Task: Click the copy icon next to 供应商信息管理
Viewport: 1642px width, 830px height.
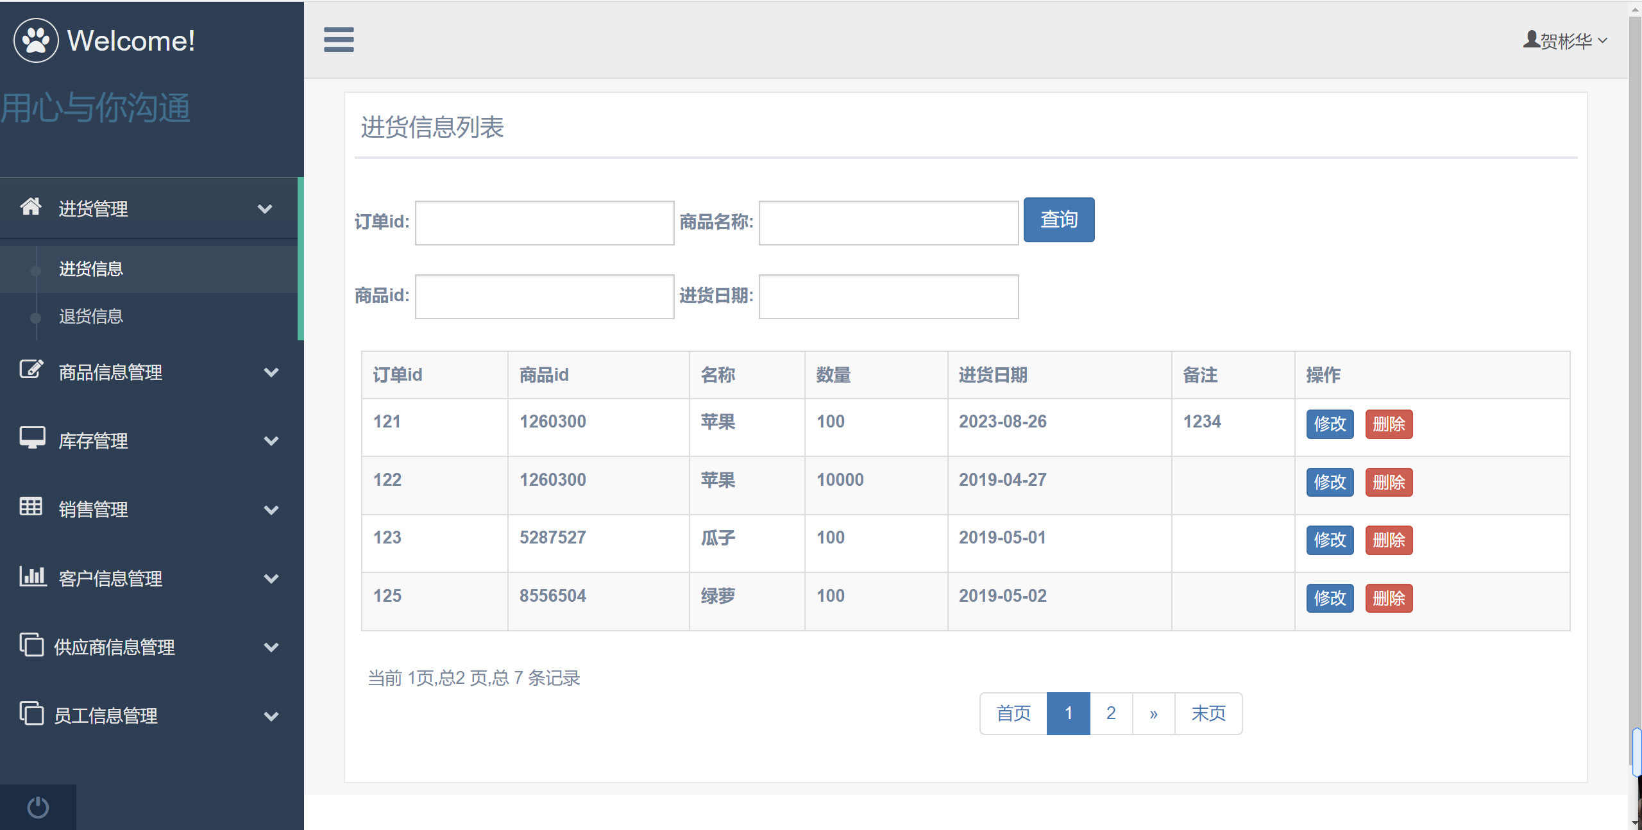Action: click(31, 644)
